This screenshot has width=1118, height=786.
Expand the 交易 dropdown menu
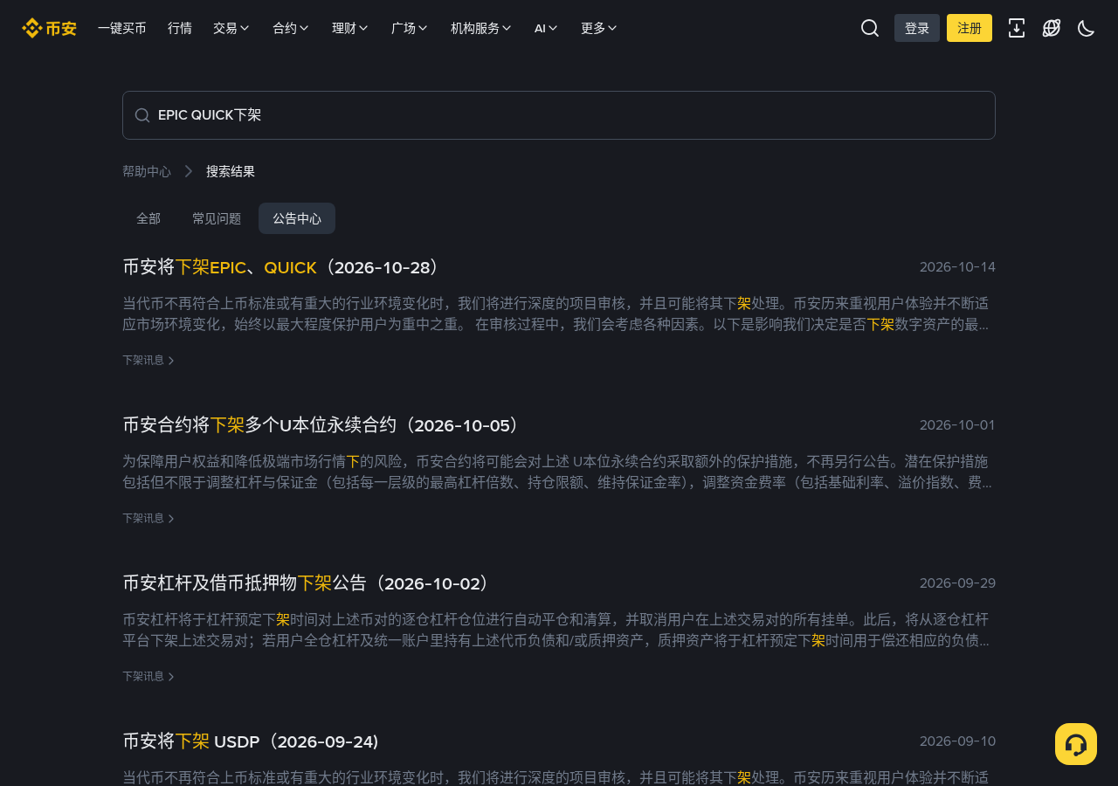[x=231, y=28]
